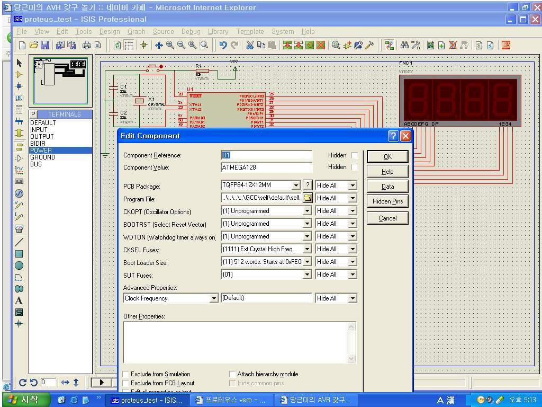Click the Component Value text field
Viewport: 542px width, 407px height.
[x=266, y=167]
